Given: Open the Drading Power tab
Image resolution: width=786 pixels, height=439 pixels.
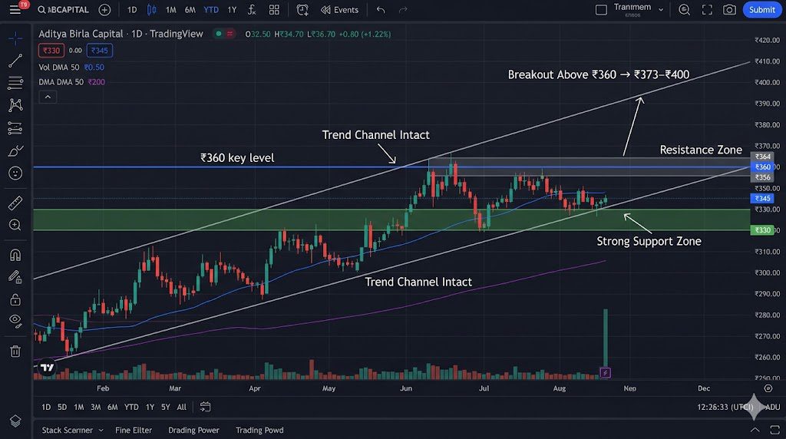Looking at the screenshot, I should coord(193,430).
